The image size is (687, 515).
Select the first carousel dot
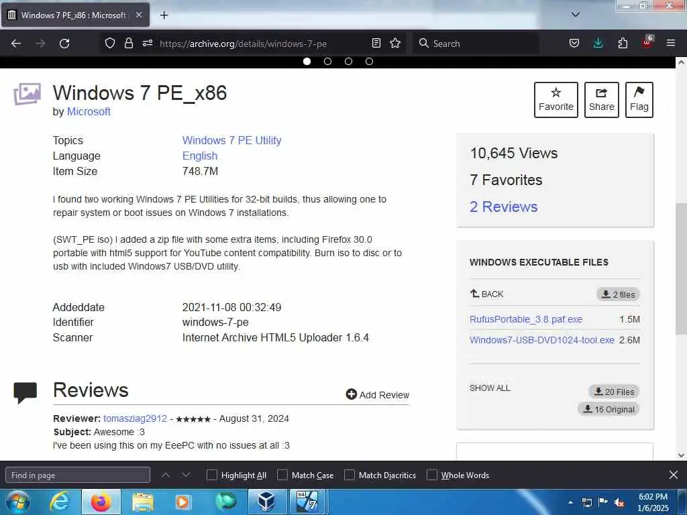(307, 61)
